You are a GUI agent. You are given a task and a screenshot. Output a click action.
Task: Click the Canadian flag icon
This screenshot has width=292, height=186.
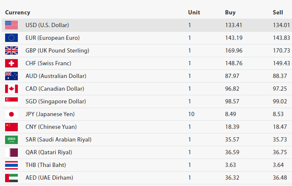11,89
